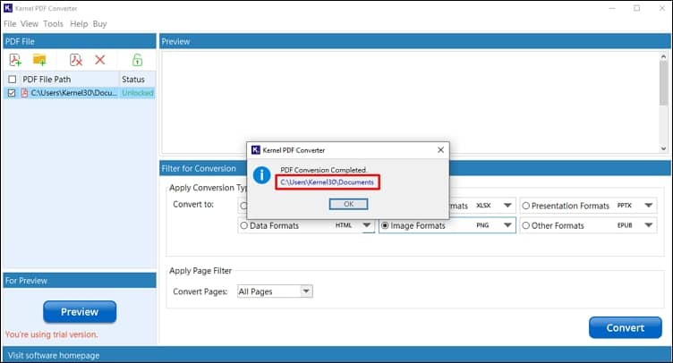Viewport: 673px width, 363px height.
Task: Toggle the select-all PDF File Path checkbox
Action: [12, 80]
